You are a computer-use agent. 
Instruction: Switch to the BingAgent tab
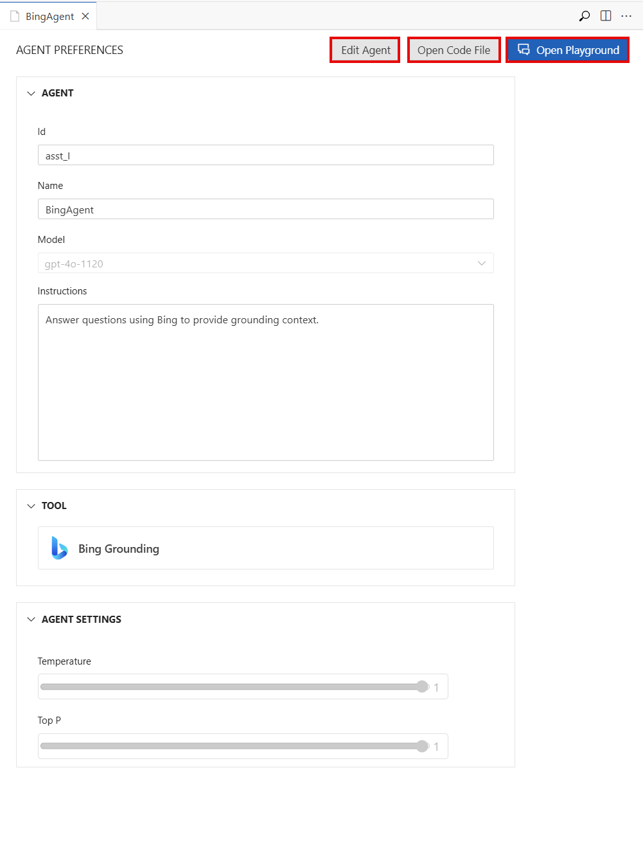click(x=50, y=15)
